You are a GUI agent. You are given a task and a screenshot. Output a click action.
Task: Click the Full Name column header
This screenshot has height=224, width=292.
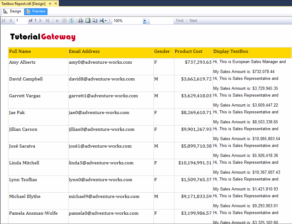[38, 53]
